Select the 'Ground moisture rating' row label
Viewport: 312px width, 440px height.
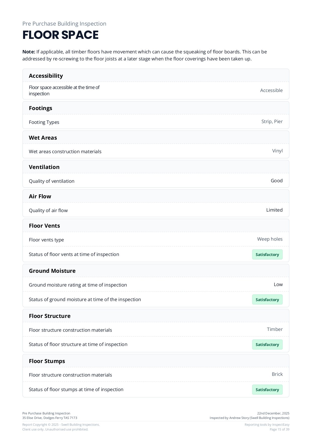[x=78, y=285]
